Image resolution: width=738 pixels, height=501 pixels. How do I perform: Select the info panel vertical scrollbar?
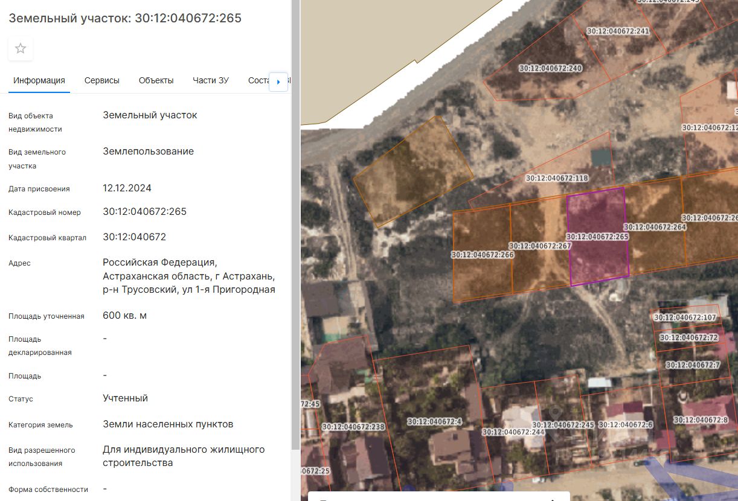(x=295, y=225)
